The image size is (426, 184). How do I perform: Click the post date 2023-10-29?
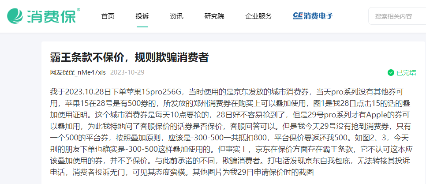tap(127, 72)
